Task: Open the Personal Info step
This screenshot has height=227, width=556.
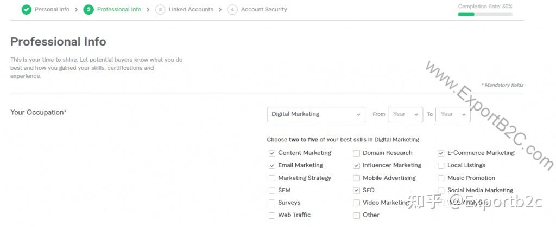Action: pos(52,10)
